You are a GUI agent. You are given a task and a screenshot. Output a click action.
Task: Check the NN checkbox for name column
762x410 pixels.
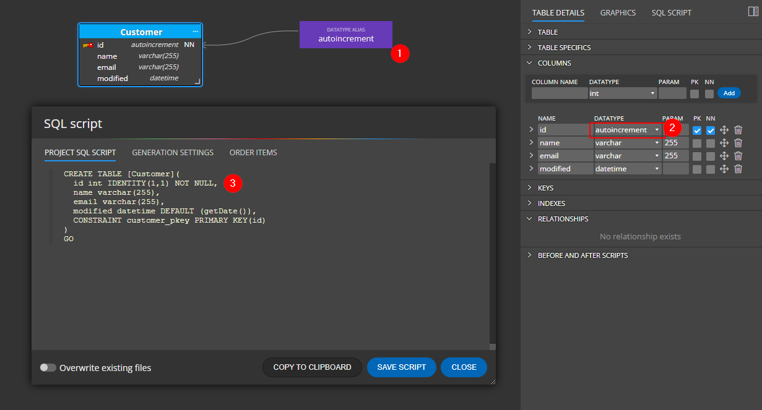tap(711, 143)
